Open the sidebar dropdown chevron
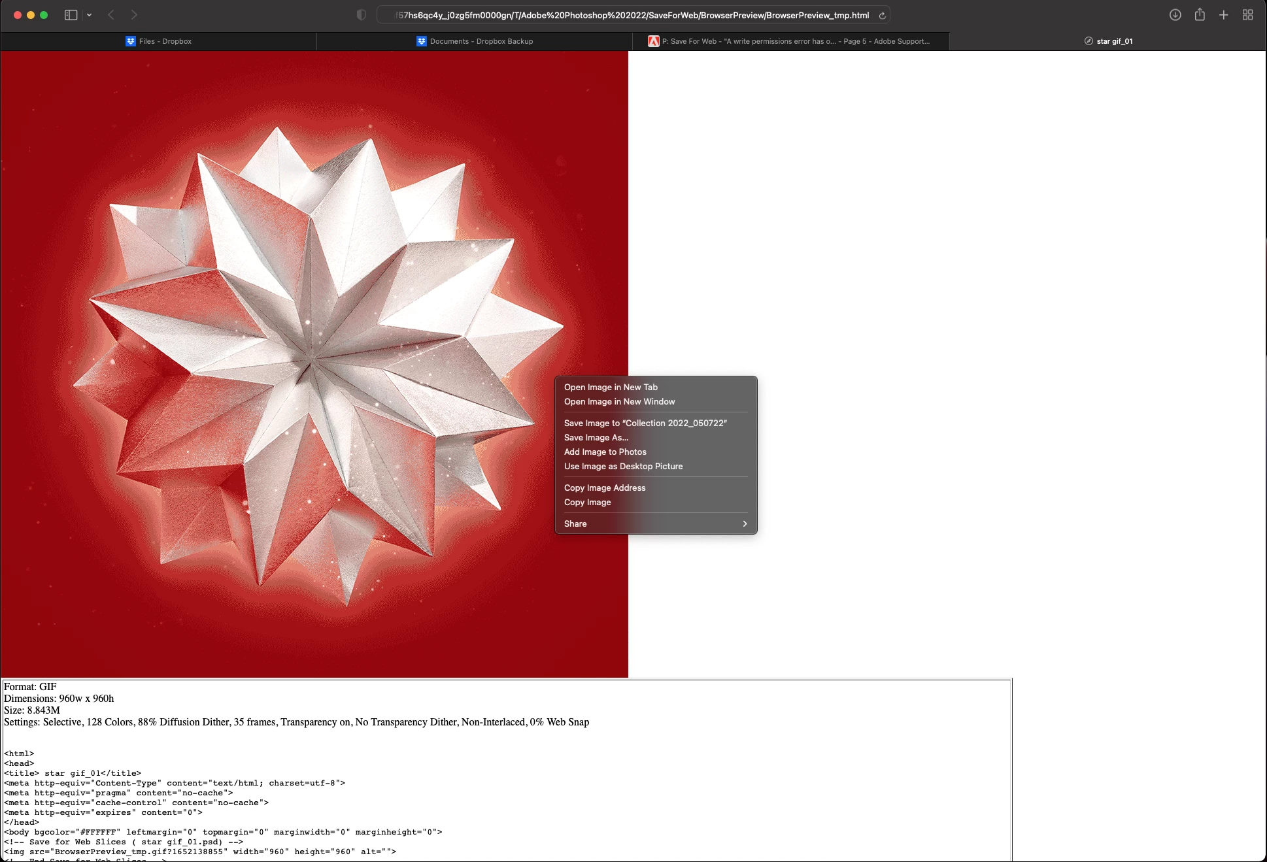 [90, 15]
